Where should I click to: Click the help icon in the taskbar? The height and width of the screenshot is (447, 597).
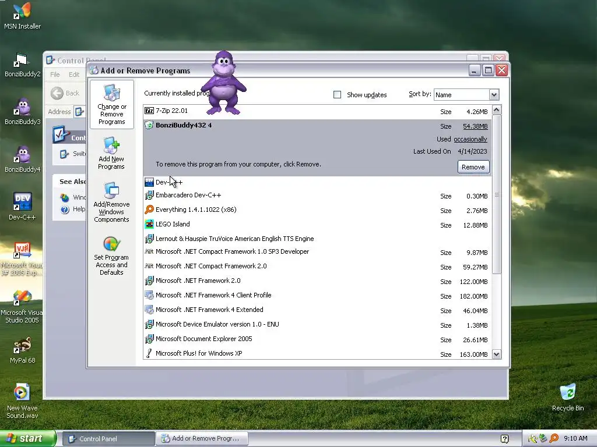coord(504,439)
